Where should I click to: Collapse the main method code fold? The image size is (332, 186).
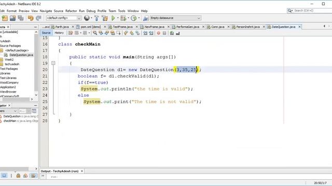53,63
